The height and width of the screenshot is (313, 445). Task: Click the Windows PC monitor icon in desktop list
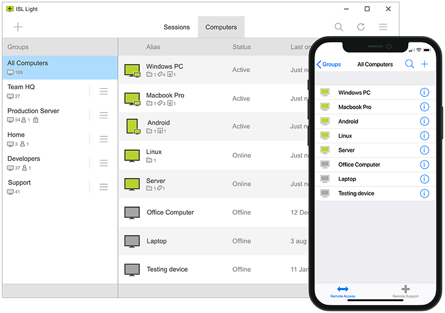132,70
